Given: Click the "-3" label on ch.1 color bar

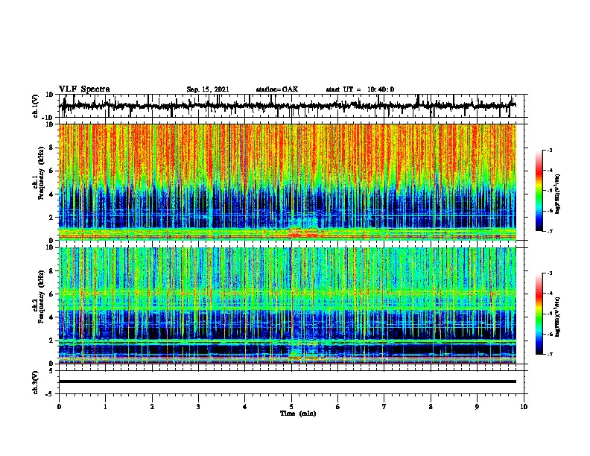Looking at the screenshot, I should click(549, 150).
